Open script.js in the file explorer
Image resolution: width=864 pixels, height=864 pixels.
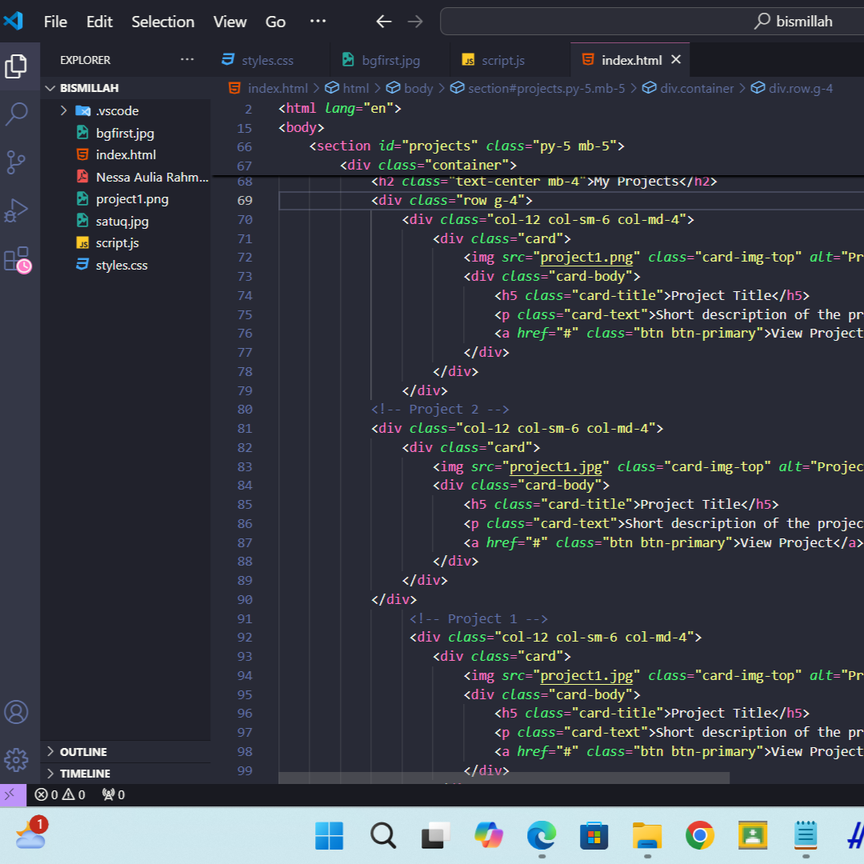pyautogui.click(x=117, y=243)
